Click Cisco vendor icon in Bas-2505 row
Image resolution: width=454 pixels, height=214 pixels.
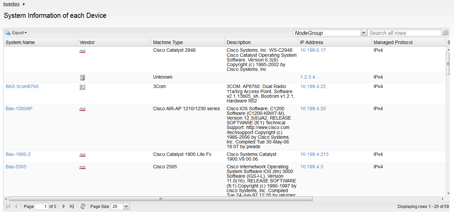(83, 167)
